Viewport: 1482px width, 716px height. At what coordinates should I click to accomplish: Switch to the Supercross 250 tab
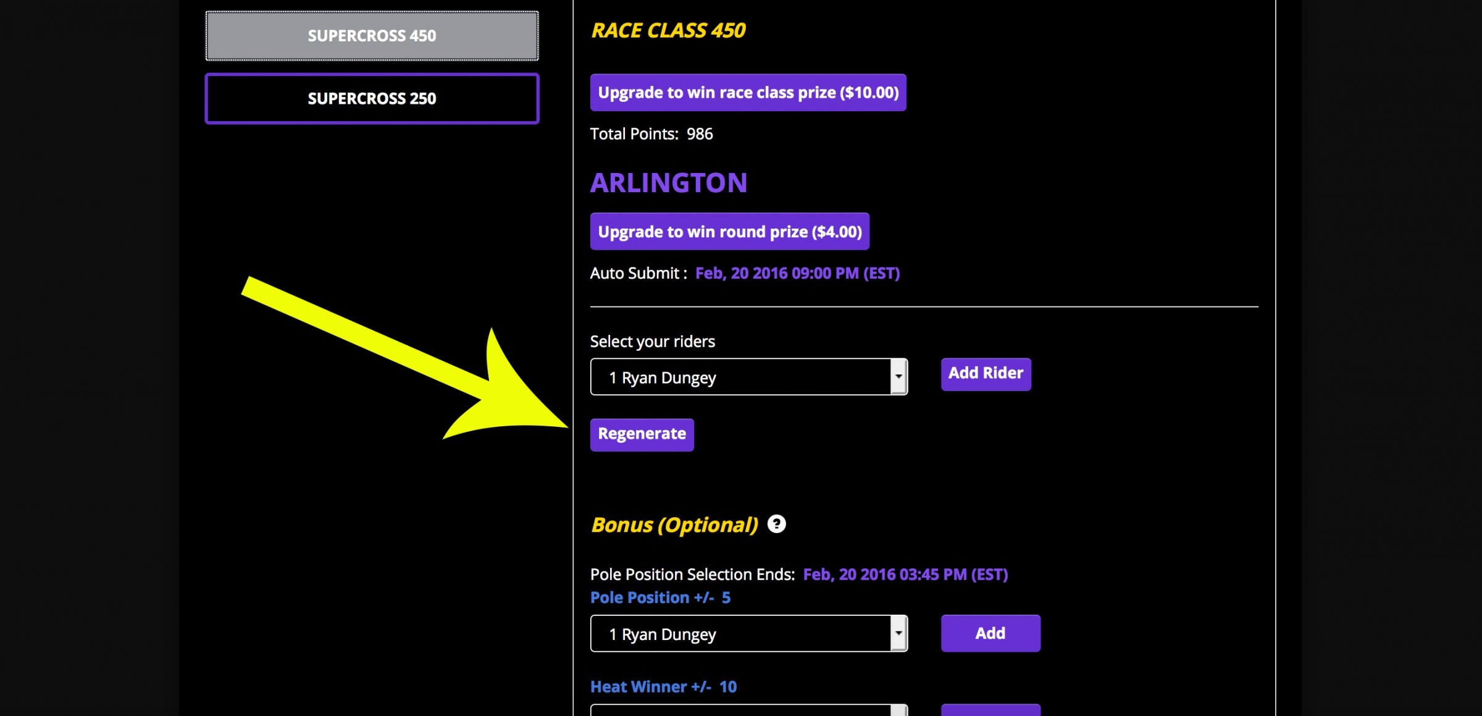[372, 99]
